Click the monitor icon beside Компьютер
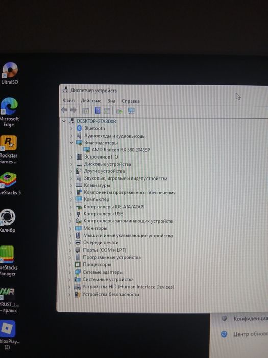268x358 pixels. 79,199
